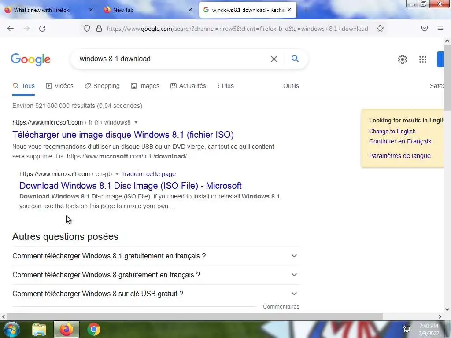The width and height of the screenshot is (451, 338).
Task: Expand "Comment télécharger Windows 8 gratuitement en français ?"
Action: [x=156, y=275]
